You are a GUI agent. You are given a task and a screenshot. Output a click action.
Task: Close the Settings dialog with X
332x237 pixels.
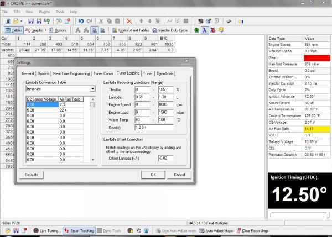point(186,61)
